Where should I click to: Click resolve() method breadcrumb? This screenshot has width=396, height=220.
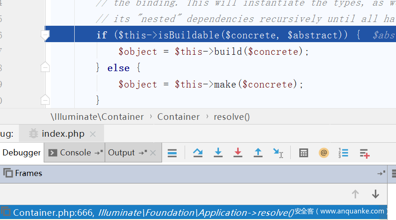tap(232, 117)
